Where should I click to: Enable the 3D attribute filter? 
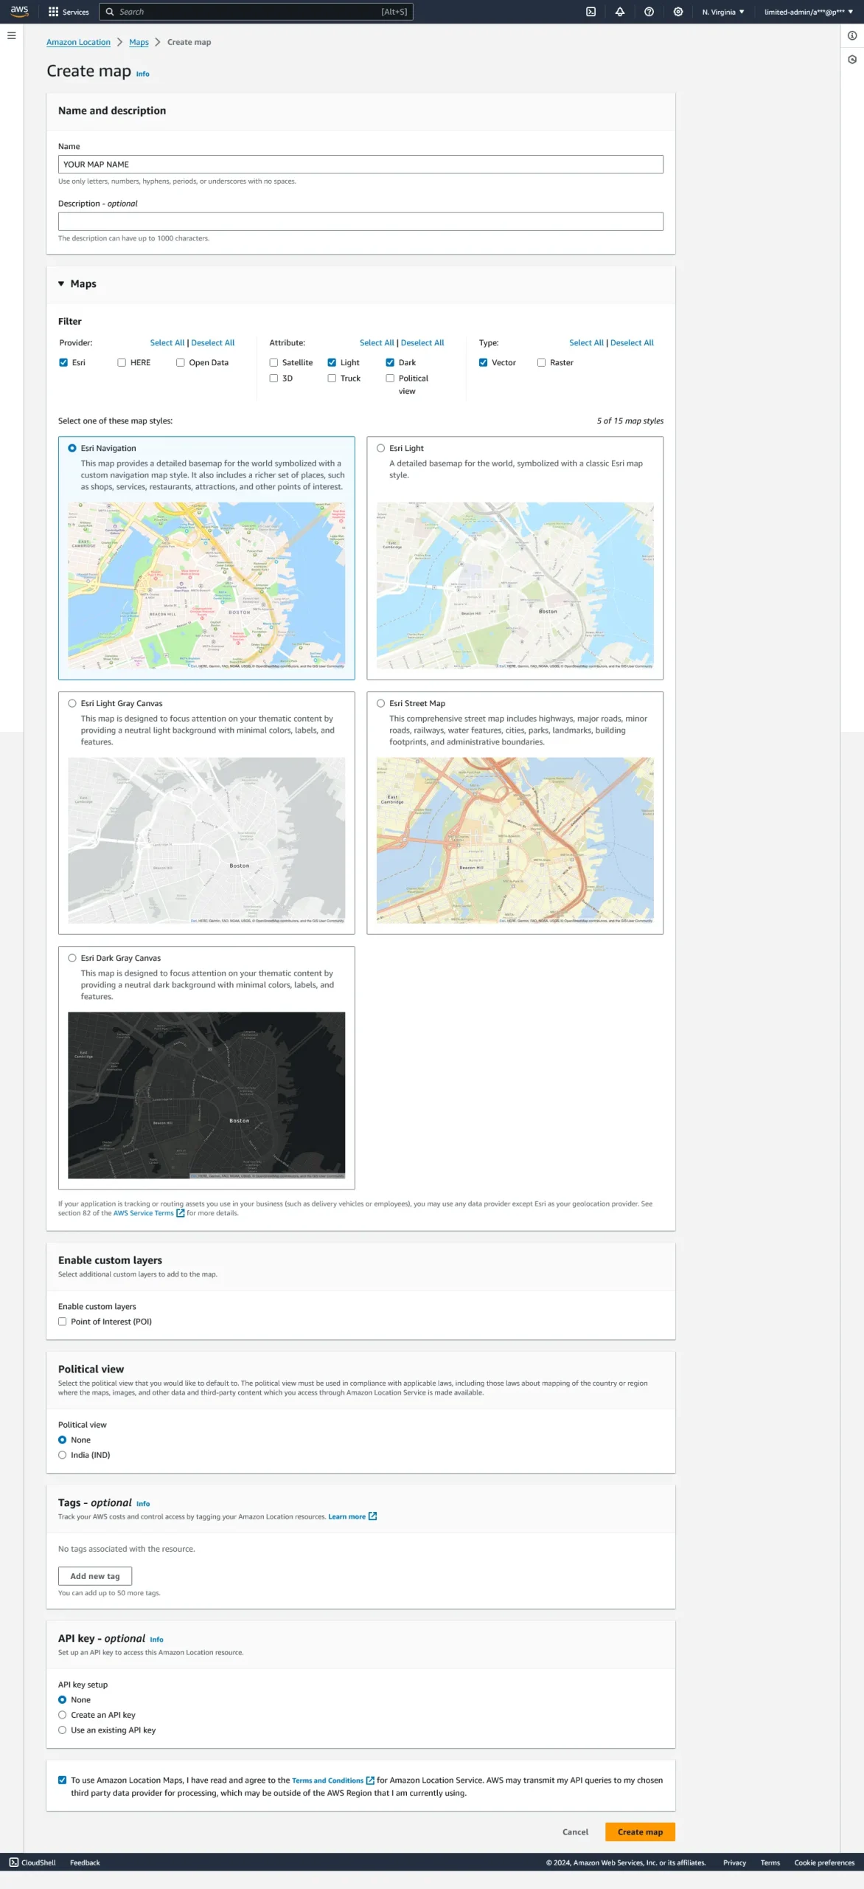274,379
